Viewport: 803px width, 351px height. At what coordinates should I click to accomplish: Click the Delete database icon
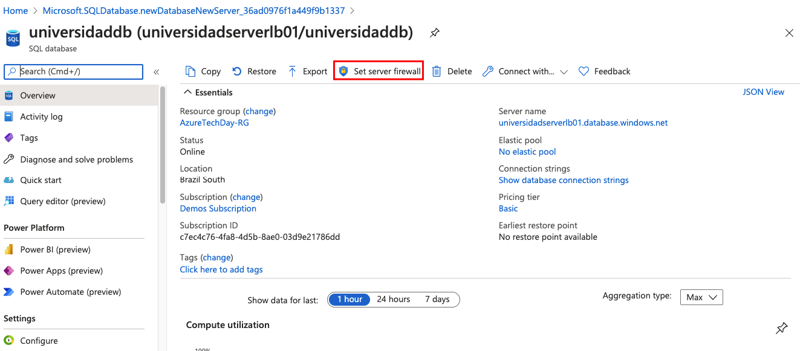[452, 71]
